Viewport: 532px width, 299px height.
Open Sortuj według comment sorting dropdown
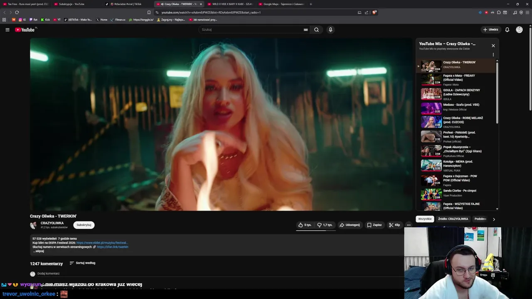[x=82, y=263]
